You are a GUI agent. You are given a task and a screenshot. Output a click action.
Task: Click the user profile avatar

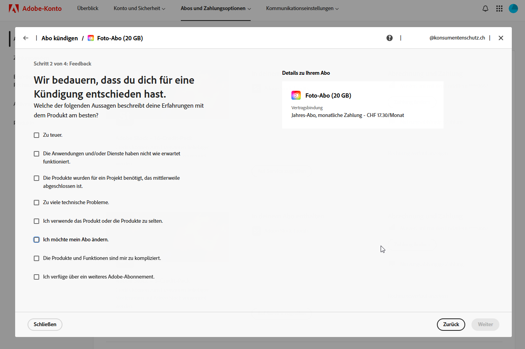(513, 9)
